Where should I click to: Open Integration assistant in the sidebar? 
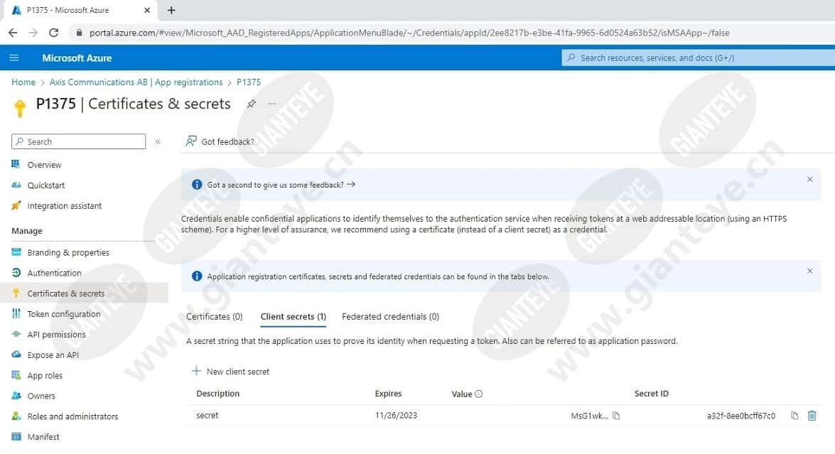[x=65, y=206]
